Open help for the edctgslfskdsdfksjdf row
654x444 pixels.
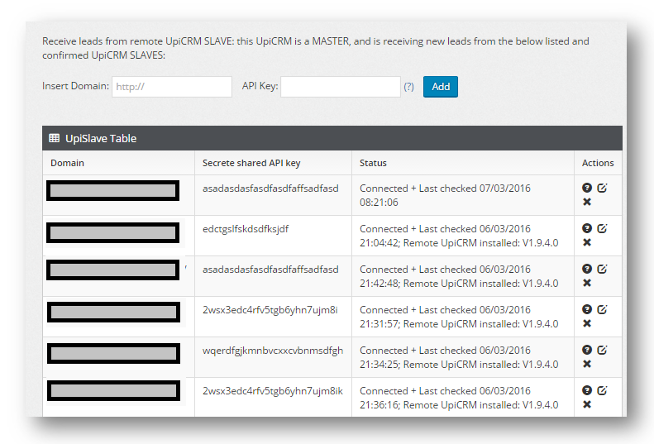[587, 228]
